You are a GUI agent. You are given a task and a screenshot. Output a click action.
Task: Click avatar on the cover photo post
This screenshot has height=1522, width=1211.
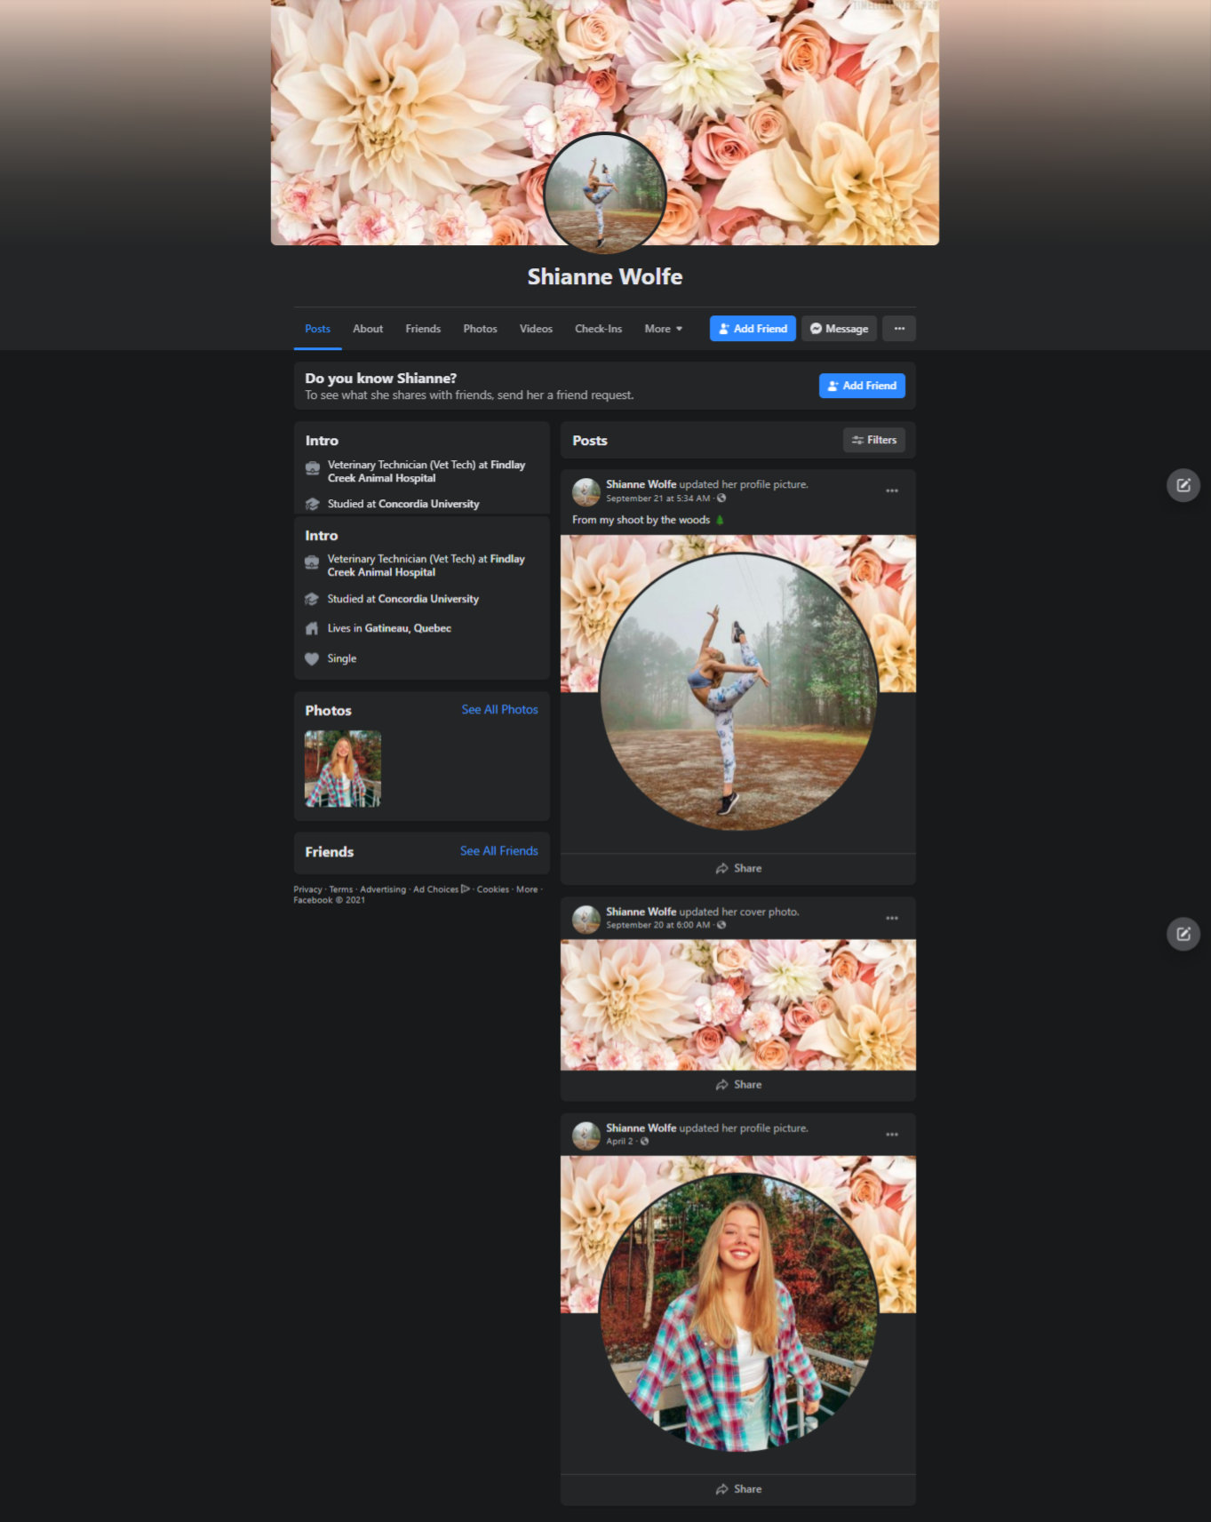(586, 919)
